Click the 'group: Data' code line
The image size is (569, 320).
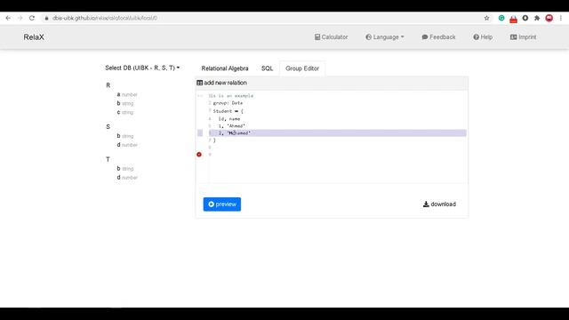pyautogui.click(x=228, y=103)
